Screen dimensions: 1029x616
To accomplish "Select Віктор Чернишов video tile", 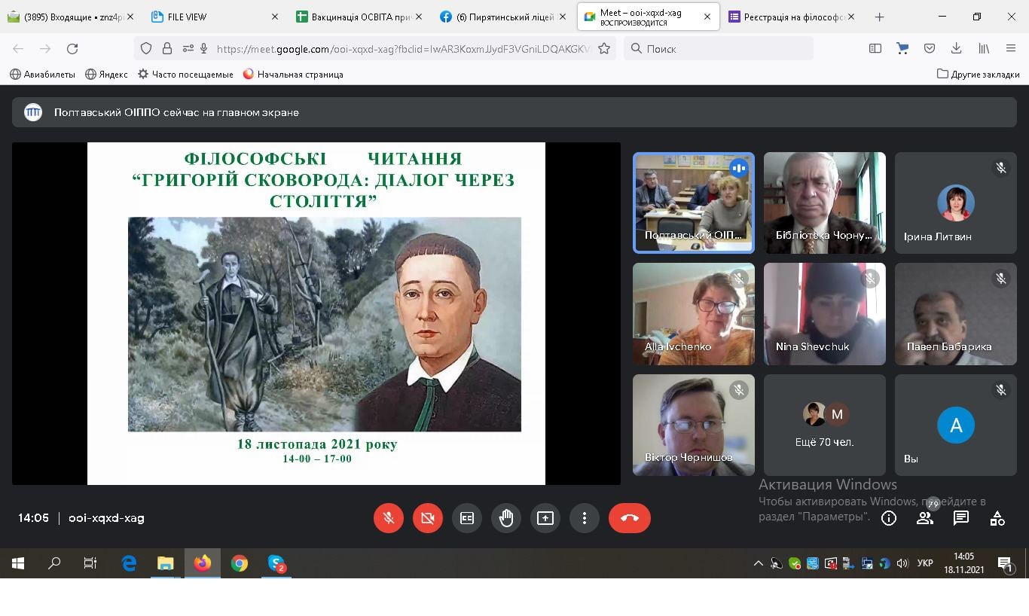I will (x=693, y=425).
